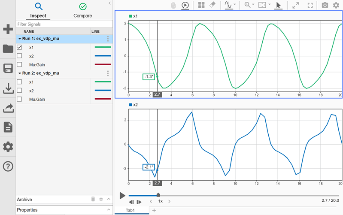
Task: Click the -2.1 cursor value label
Action: (x=149, y=167)
